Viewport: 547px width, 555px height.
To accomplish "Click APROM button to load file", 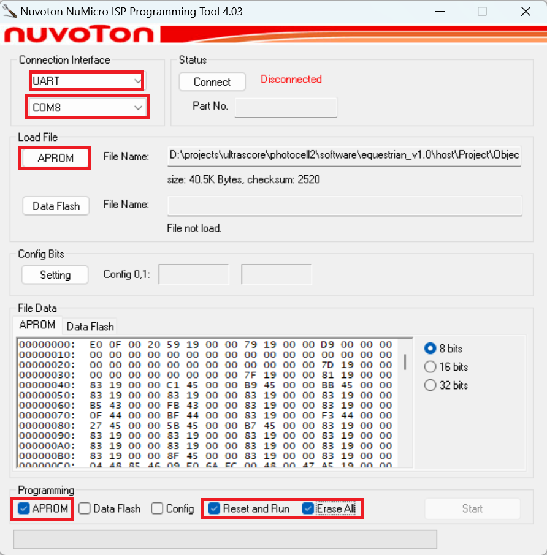I will click(55, 158).
